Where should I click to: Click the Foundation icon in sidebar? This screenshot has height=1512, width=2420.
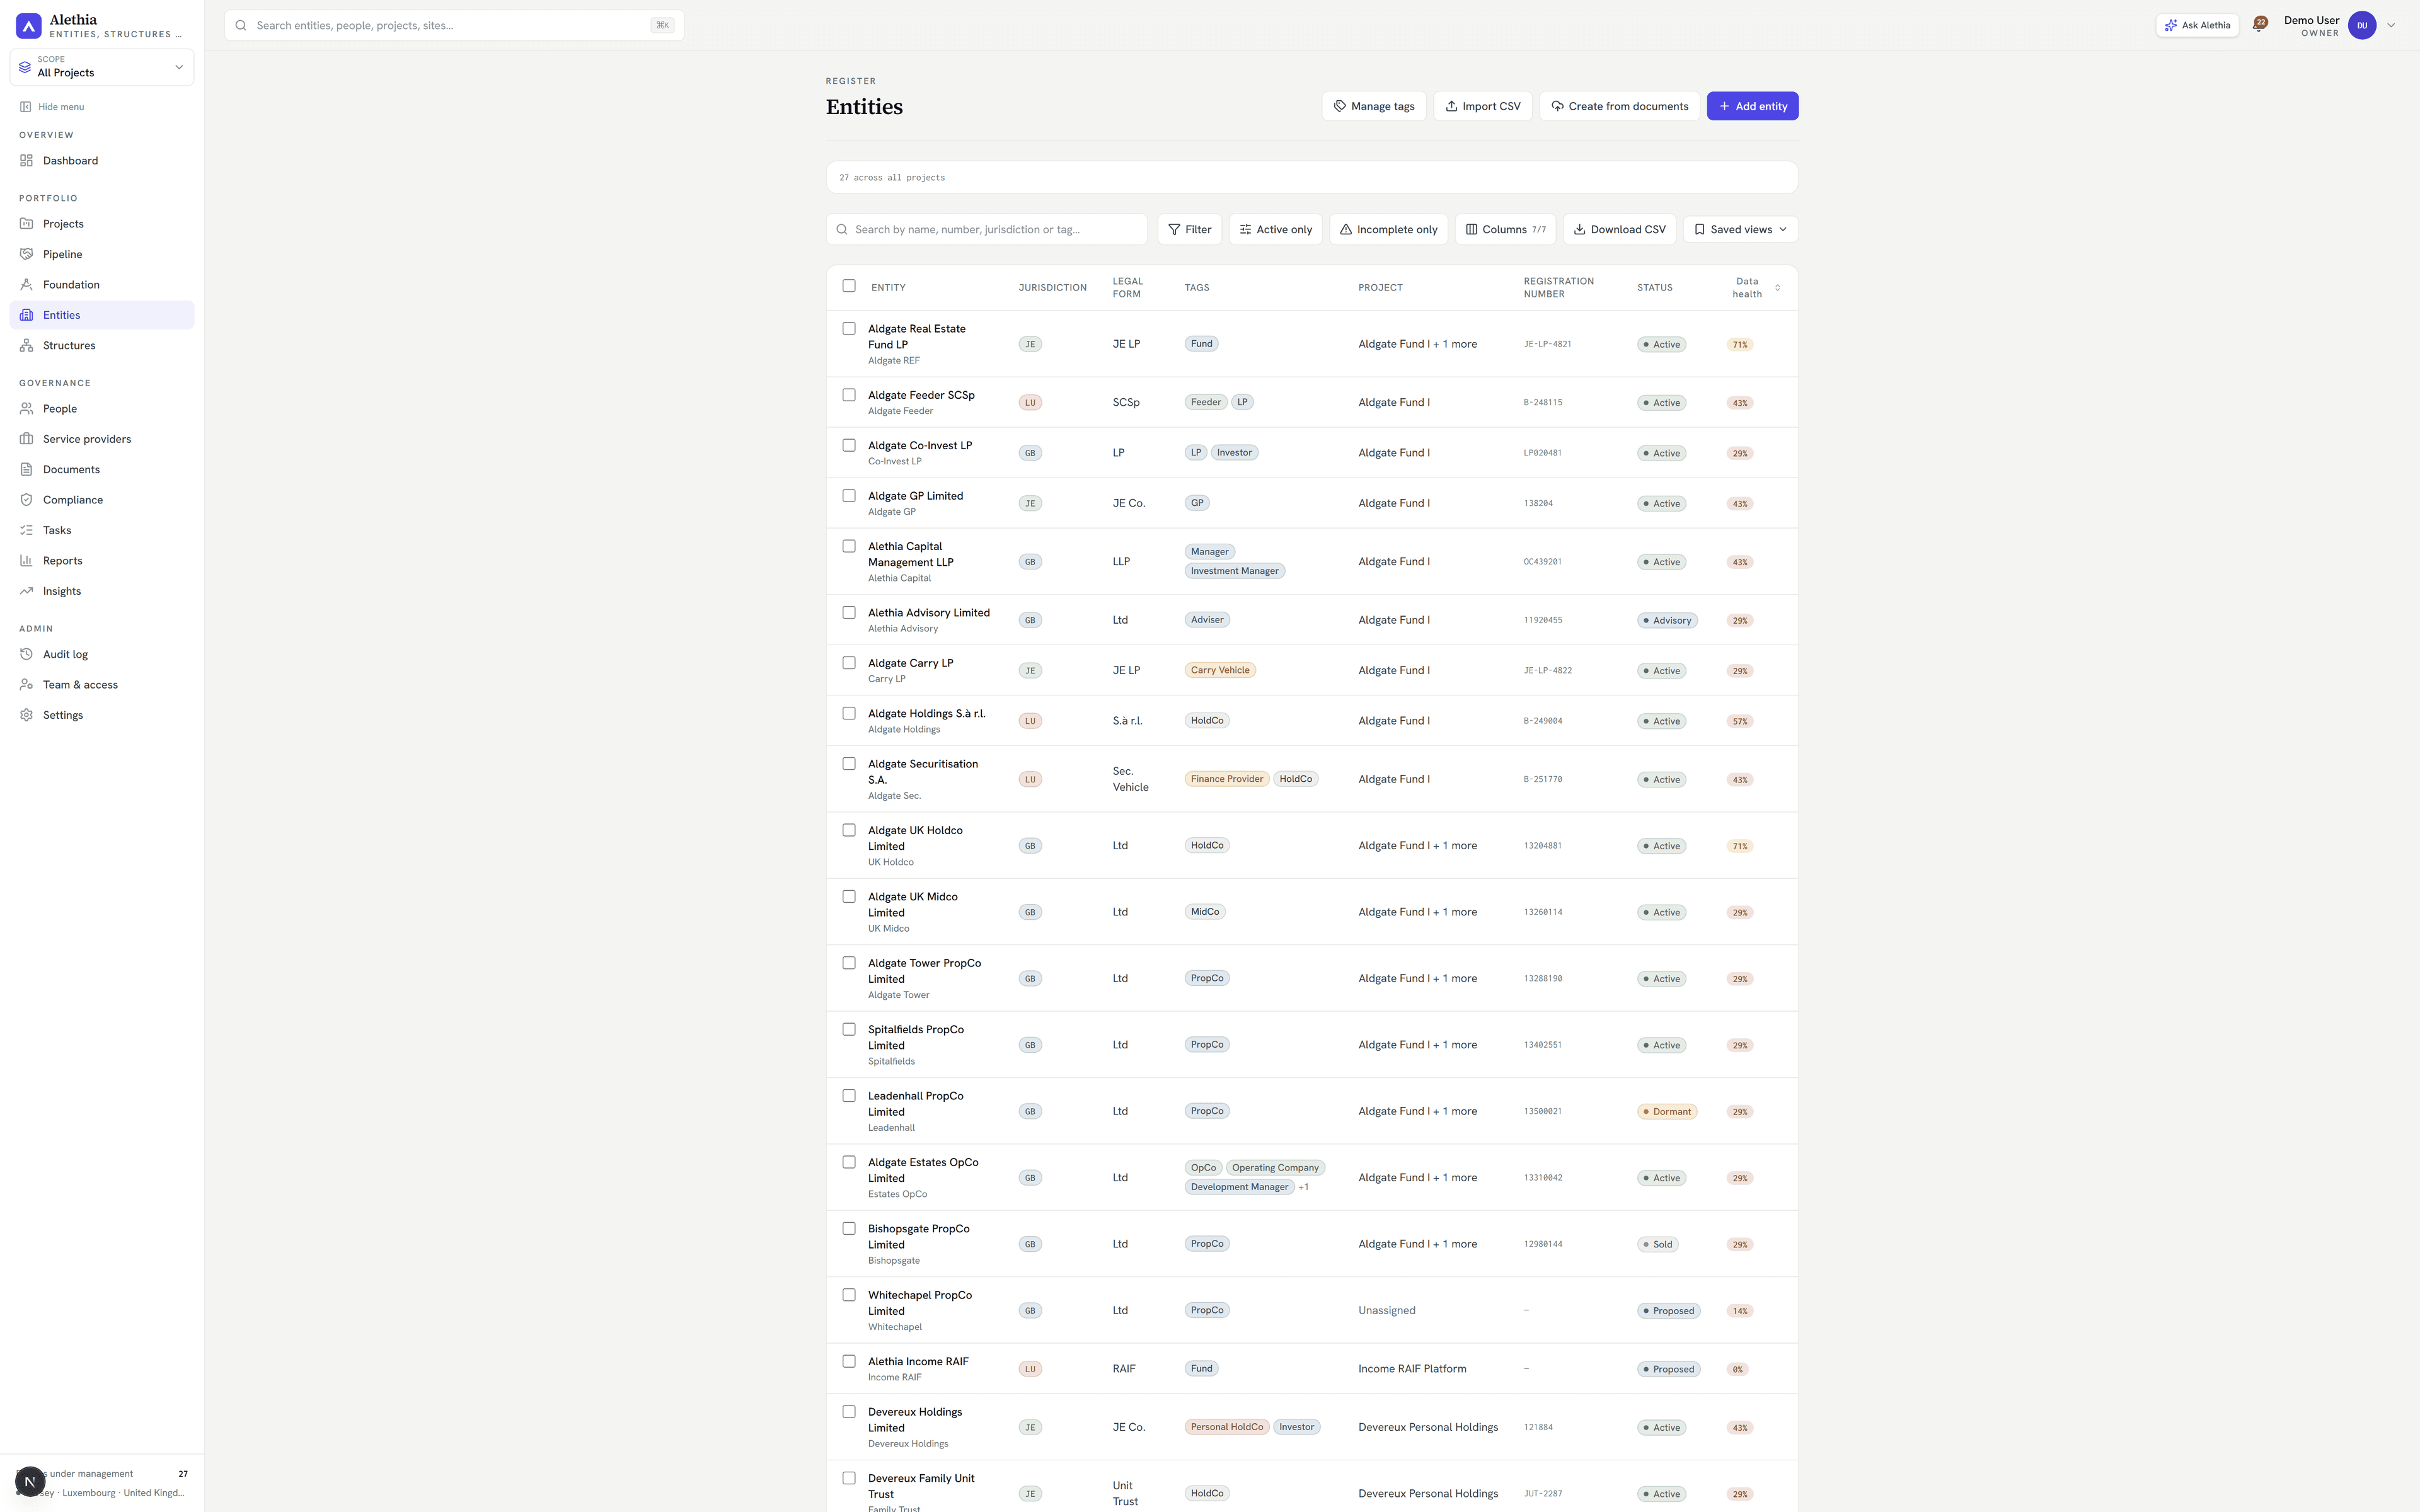point(27,285)
